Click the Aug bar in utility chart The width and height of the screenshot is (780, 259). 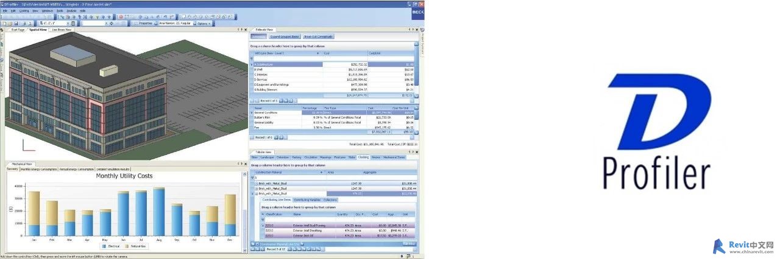[159, 212]
